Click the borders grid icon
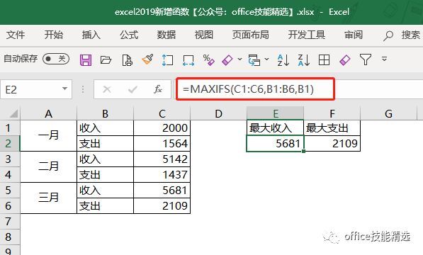Image resolution: width=423 pixels, height=255 pixels. click(324, 59)
